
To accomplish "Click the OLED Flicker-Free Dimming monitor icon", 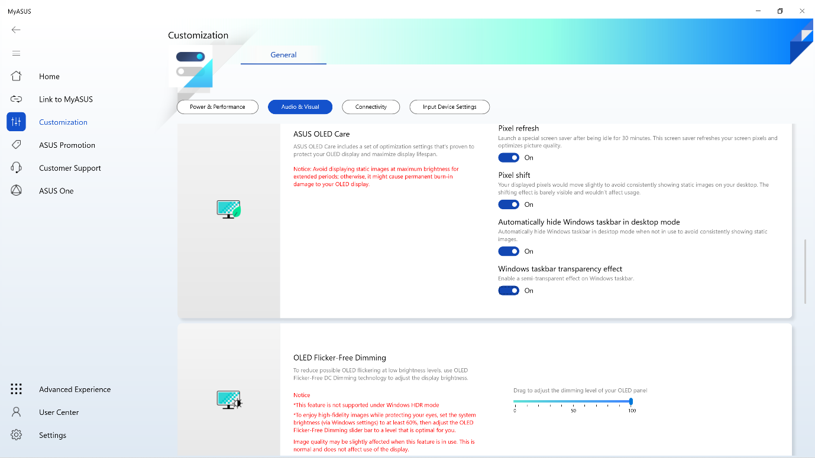I will click(x=229, y=400).
